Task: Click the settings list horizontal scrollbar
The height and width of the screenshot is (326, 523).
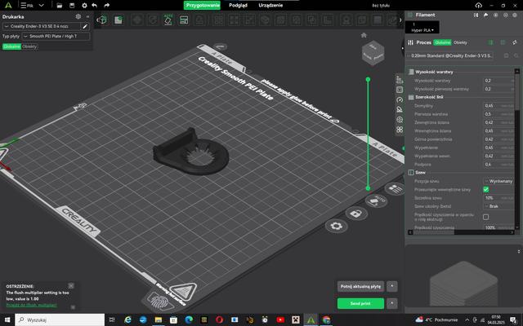Action: coord(434,232)
